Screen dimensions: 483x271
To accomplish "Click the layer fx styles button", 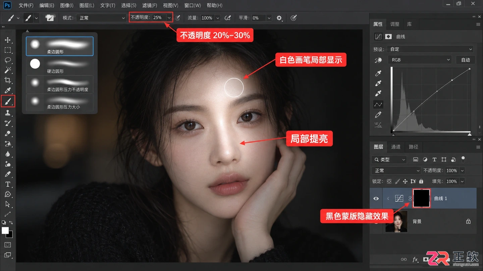I will [x=415, y=260].
